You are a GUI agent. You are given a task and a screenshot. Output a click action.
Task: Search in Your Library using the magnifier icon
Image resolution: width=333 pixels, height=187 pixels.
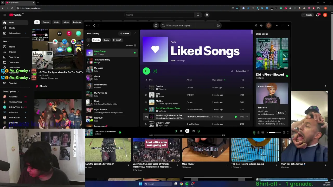click(x=88, y=45)
